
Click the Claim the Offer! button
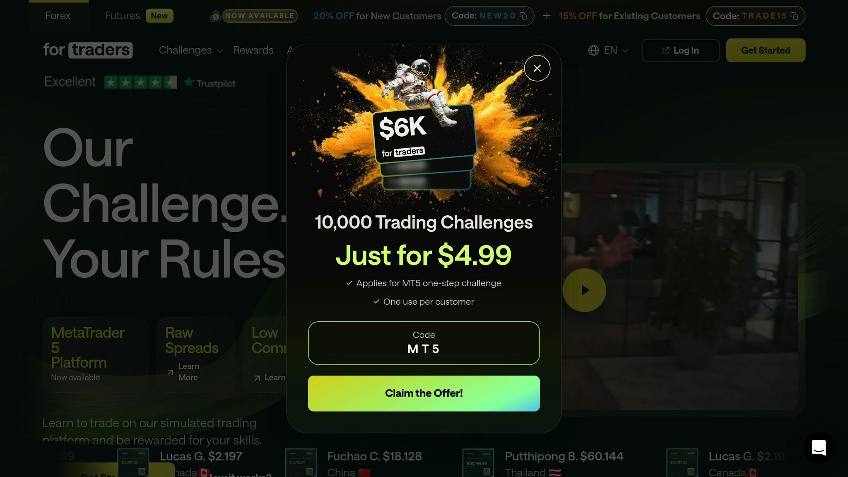pos(424,393)
